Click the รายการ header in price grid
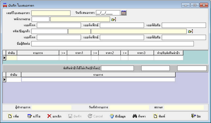The image size is (211, 123). pos(38,53)
